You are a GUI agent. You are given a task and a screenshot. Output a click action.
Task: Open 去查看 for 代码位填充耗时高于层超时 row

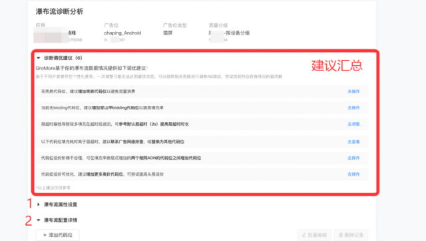(353, 142)
